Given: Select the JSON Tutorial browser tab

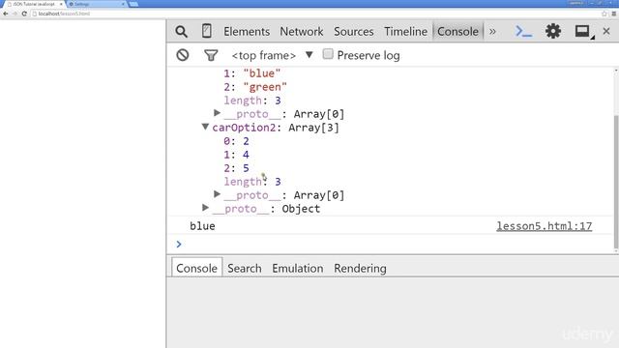Looking at the screenshot, I should tap(34, 4).
